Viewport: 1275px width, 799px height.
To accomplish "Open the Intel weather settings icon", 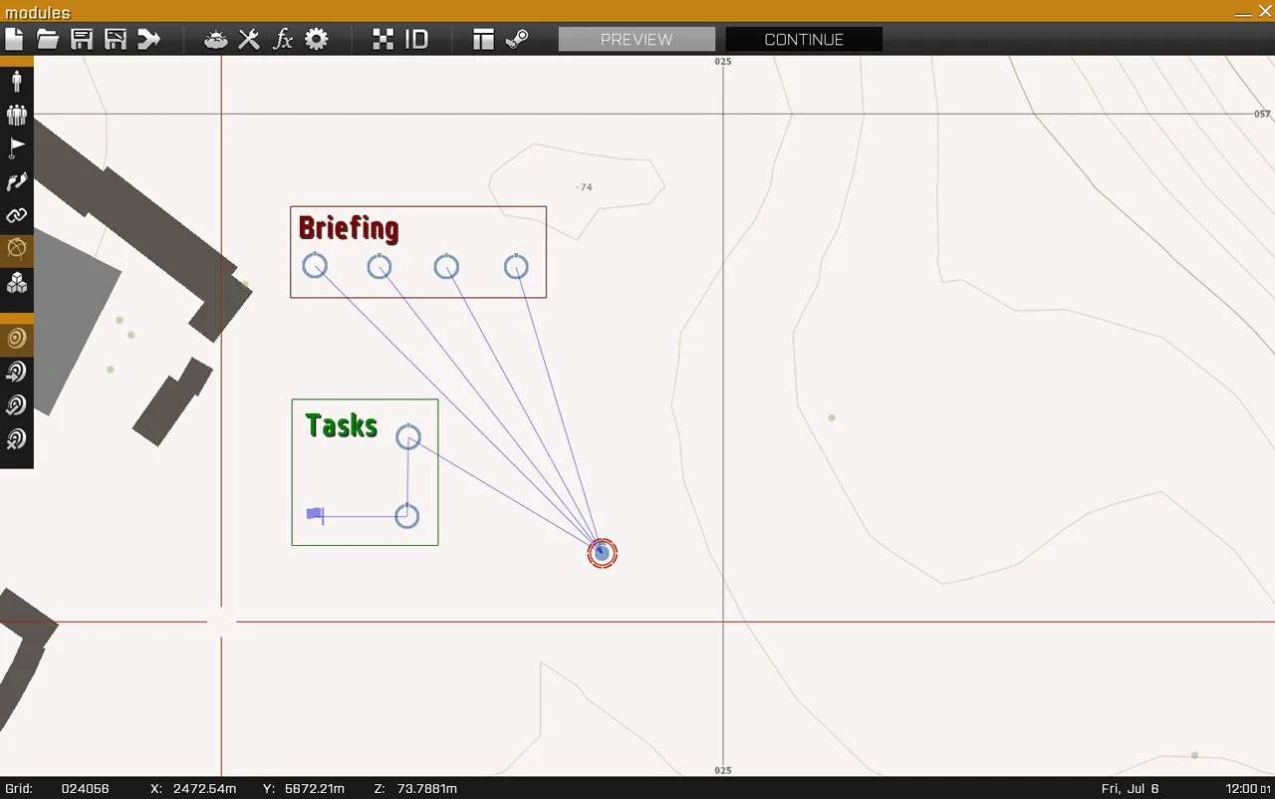I will click(215, 39).
